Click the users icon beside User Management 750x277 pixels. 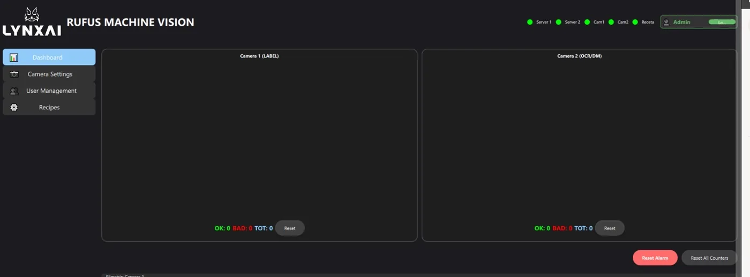[14, 91]
